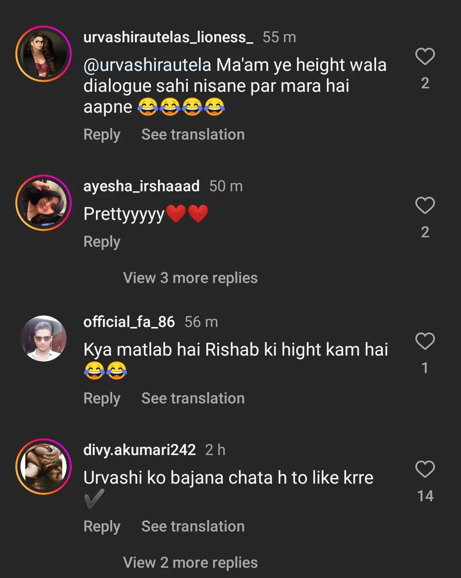Reply to official_fa_86's comment
The image size is (461, 578).
click(x=102, y=399)
